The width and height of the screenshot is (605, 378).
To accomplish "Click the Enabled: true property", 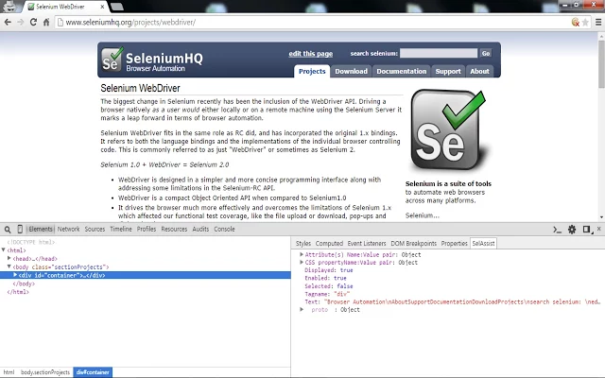I will 325,278.
